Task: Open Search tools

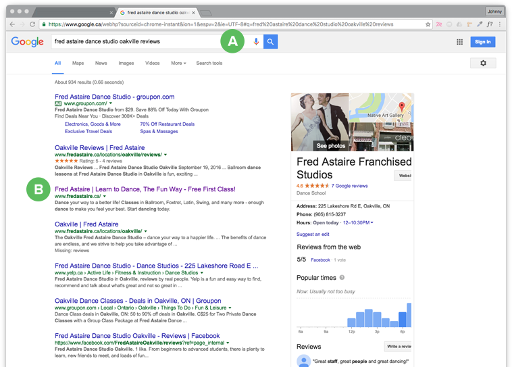Action: coord(209,63)
